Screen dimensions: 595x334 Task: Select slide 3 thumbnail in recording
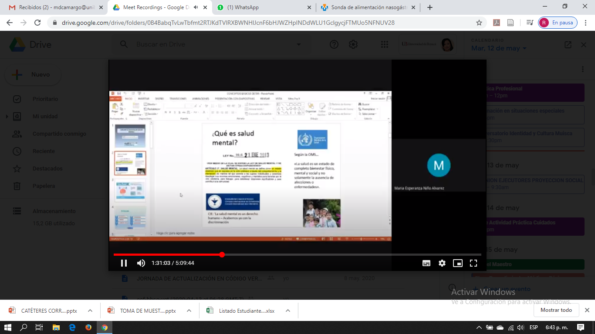coord(130,190)
